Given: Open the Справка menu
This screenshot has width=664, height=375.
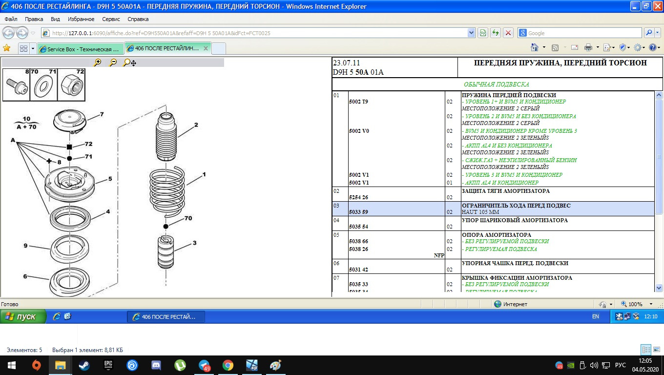Looking at the screenshot, I should [x=138, y=19].
